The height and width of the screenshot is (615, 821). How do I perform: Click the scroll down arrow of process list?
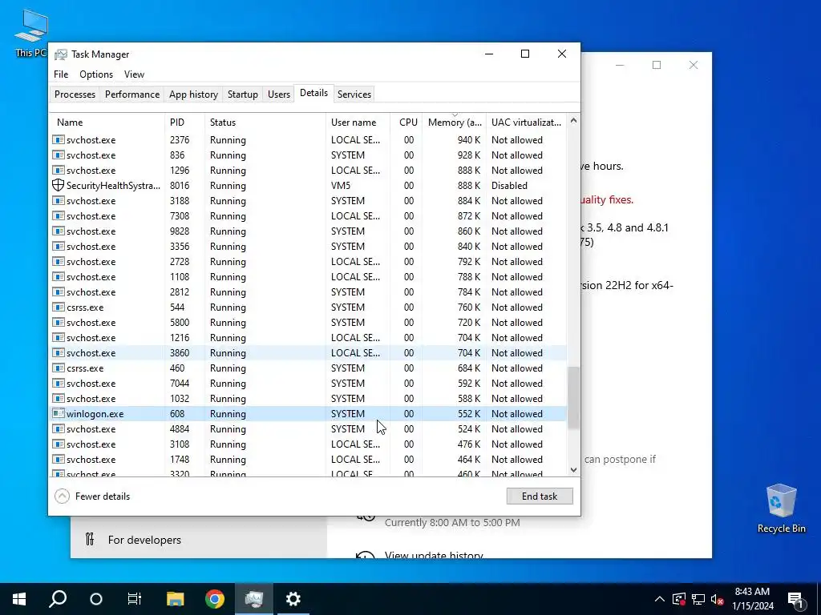pyautogui.click(x=573, y=469)
